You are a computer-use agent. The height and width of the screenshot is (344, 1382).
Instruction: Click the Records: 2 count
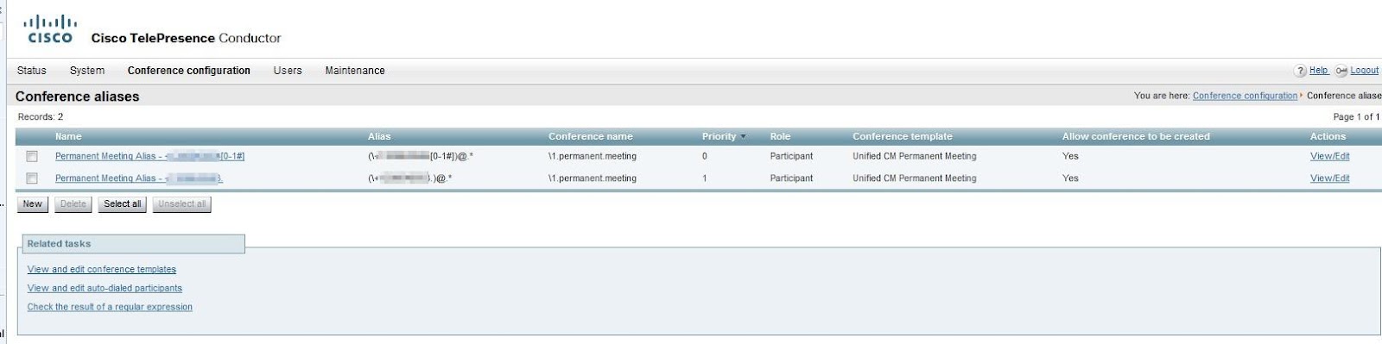coord(41,117)
